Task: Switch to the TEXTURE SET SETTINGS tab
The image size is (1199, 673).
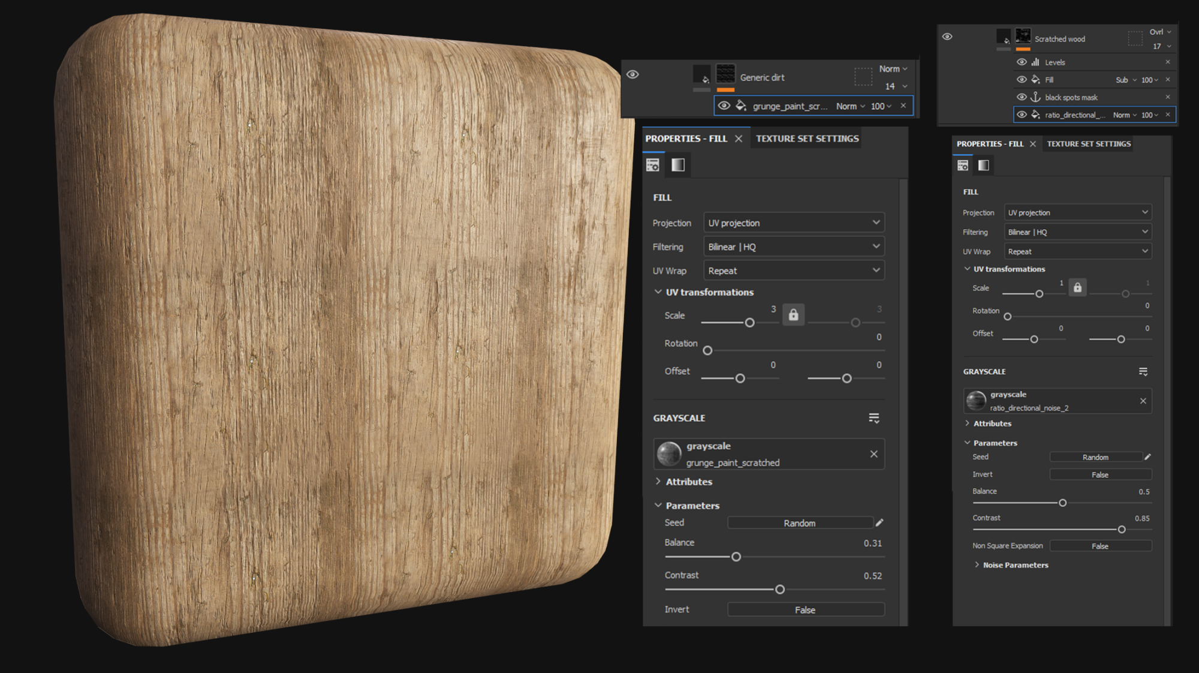Action: (x=806, y=139)
